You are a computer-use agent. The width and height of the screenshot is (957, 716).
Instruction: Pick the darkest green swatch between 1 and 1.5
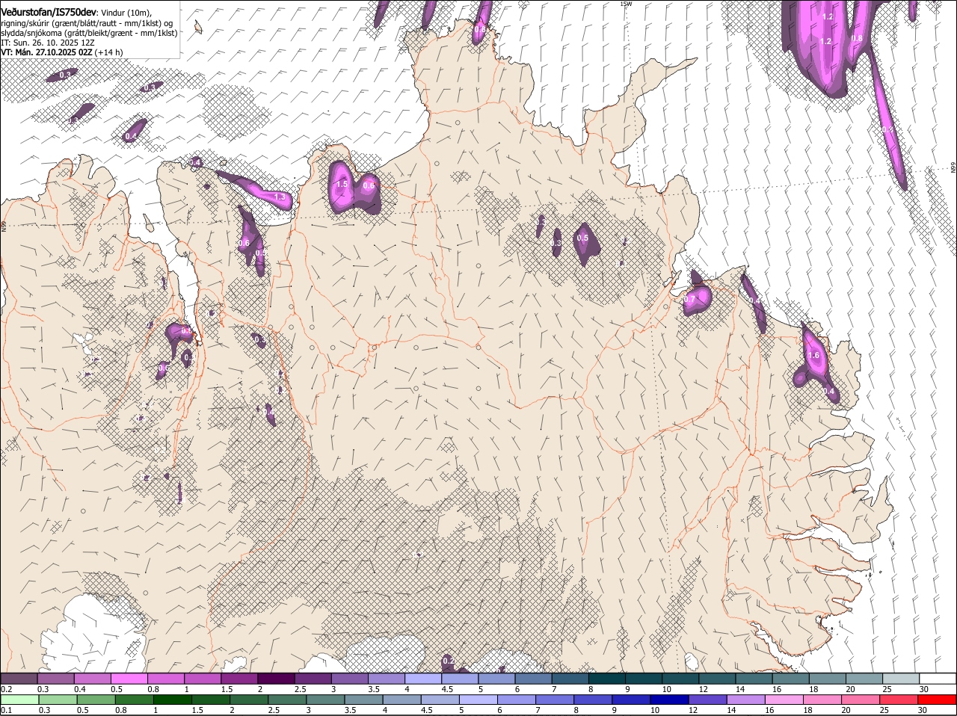pos(172,700)
